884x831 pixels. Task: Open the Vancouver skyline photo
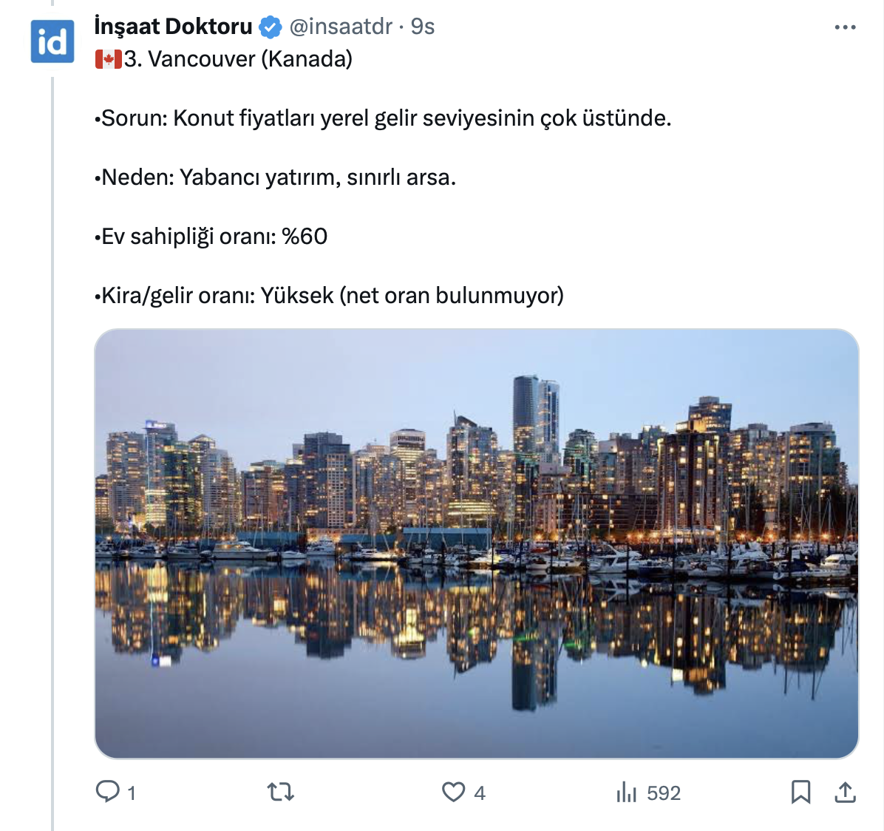477,543
